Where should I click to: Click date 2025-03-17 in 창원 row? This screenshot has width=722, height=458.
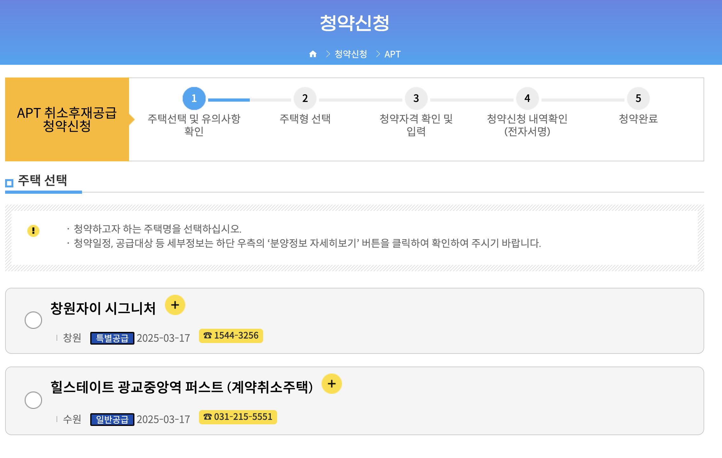(163, 338)
